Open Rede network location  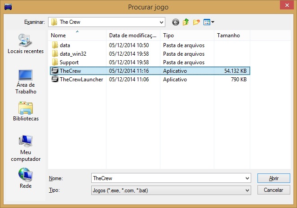26,178
